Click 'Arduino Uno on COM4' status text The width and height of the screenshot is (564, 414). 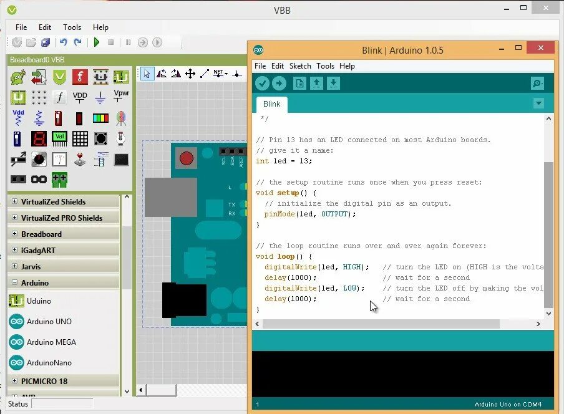tap(508, 404)
